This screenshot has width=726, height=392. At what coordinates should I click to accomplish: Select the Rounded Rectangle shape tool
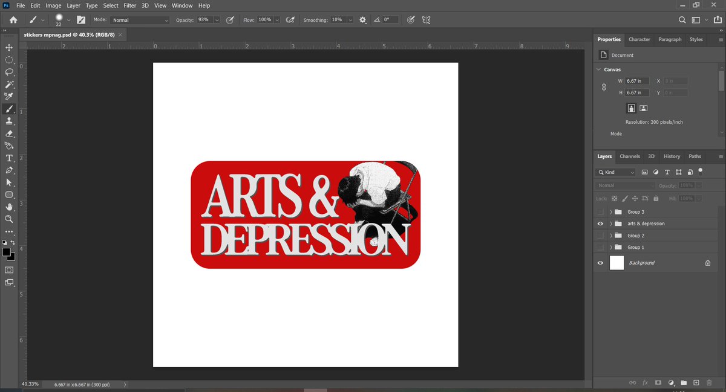tap(9, 194)
